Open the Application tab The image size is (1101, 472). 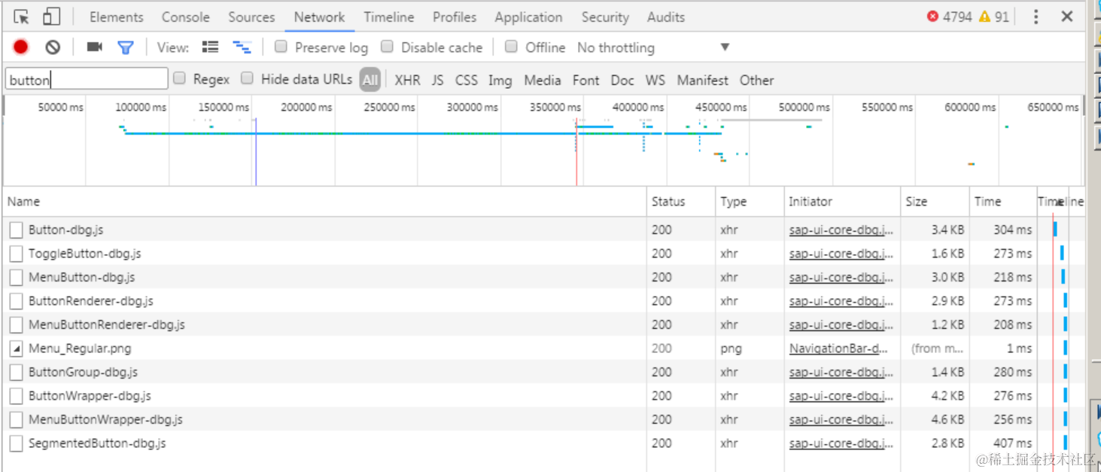pos(528,17)
